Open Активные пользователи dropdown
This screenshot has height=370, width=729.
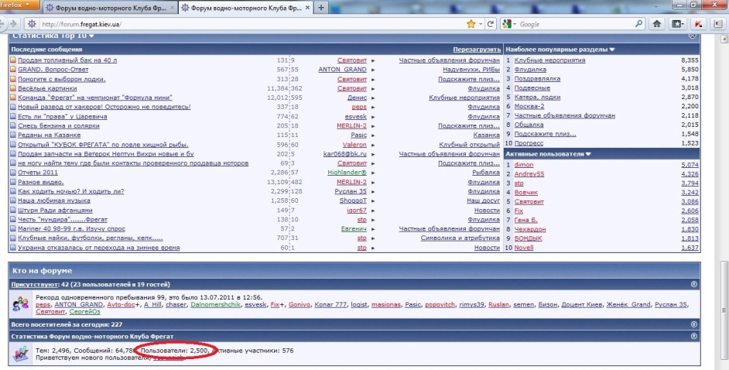[588, 154]
